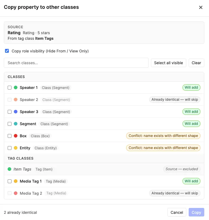Click the Conflict badge on Box row

163,136
